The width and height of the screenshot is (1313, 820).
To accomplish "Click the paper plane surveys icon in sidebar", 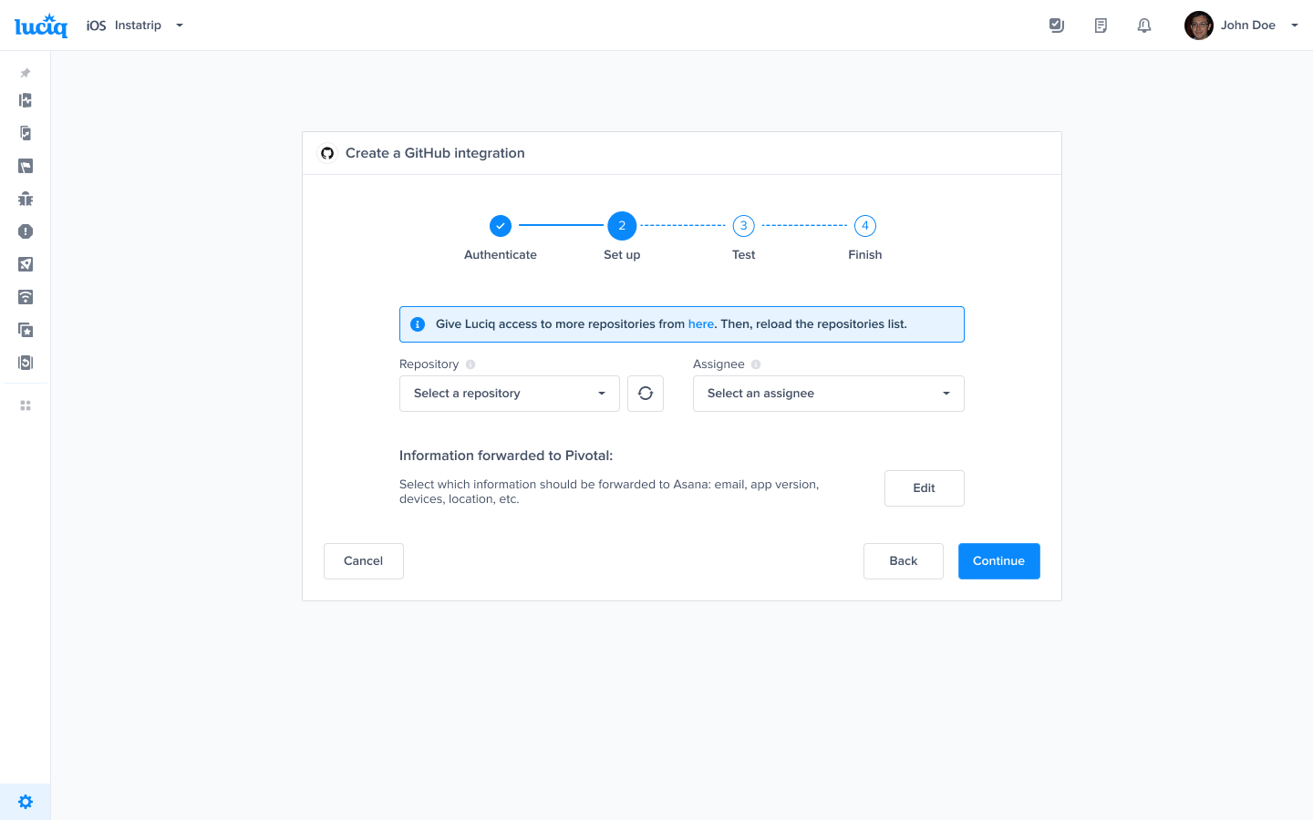I will coord(25,264).
